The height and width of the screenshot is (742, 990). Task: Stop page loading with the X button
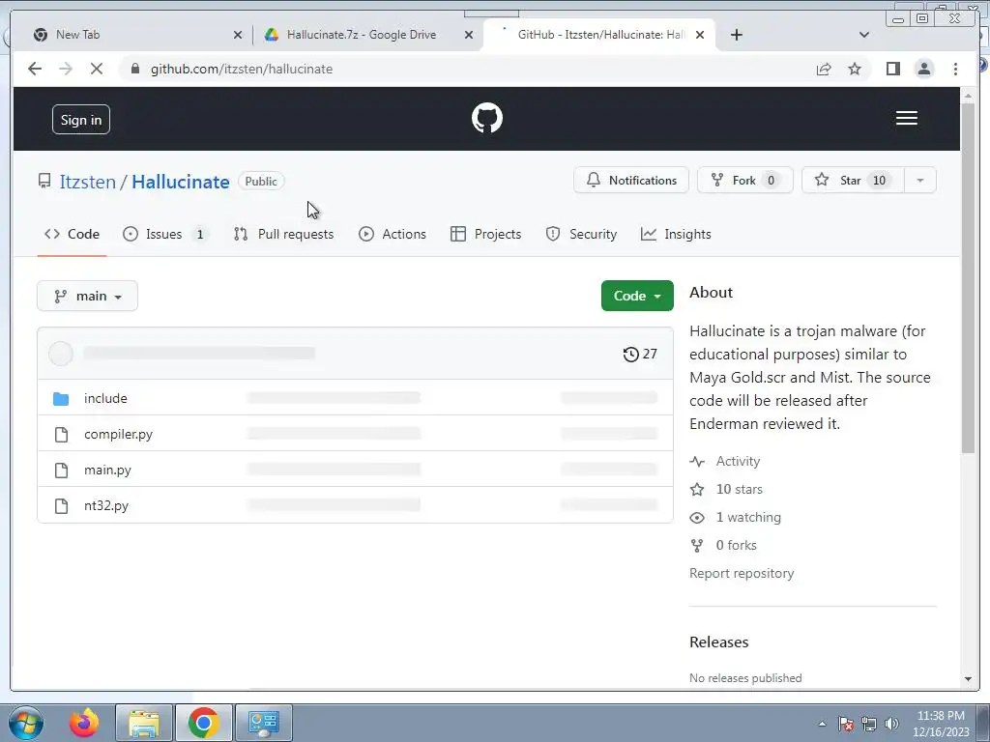pos(96,69)
